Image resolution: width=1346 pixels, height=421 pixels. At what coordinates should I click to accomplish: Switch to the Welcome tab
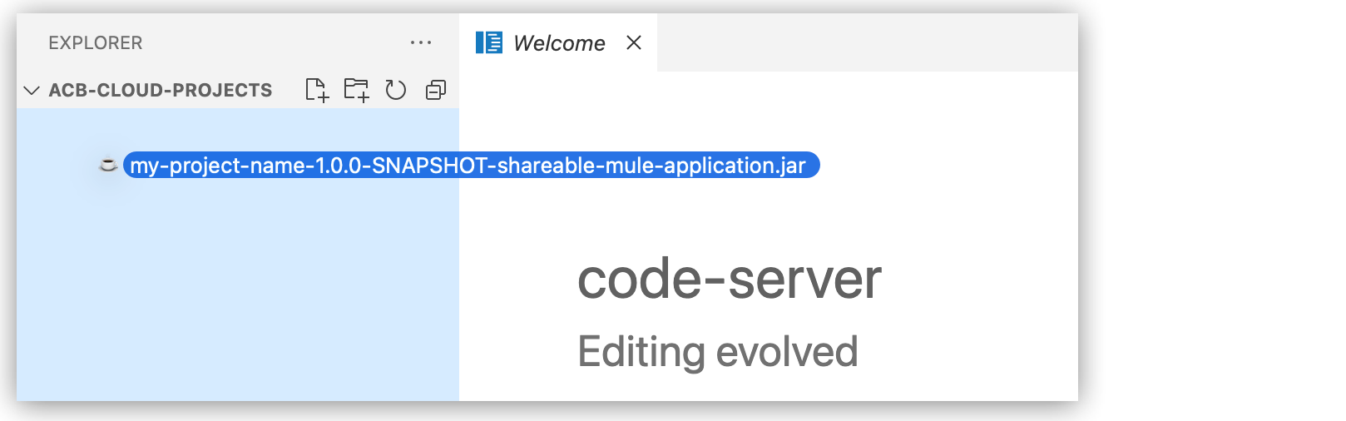coord(559,43)
